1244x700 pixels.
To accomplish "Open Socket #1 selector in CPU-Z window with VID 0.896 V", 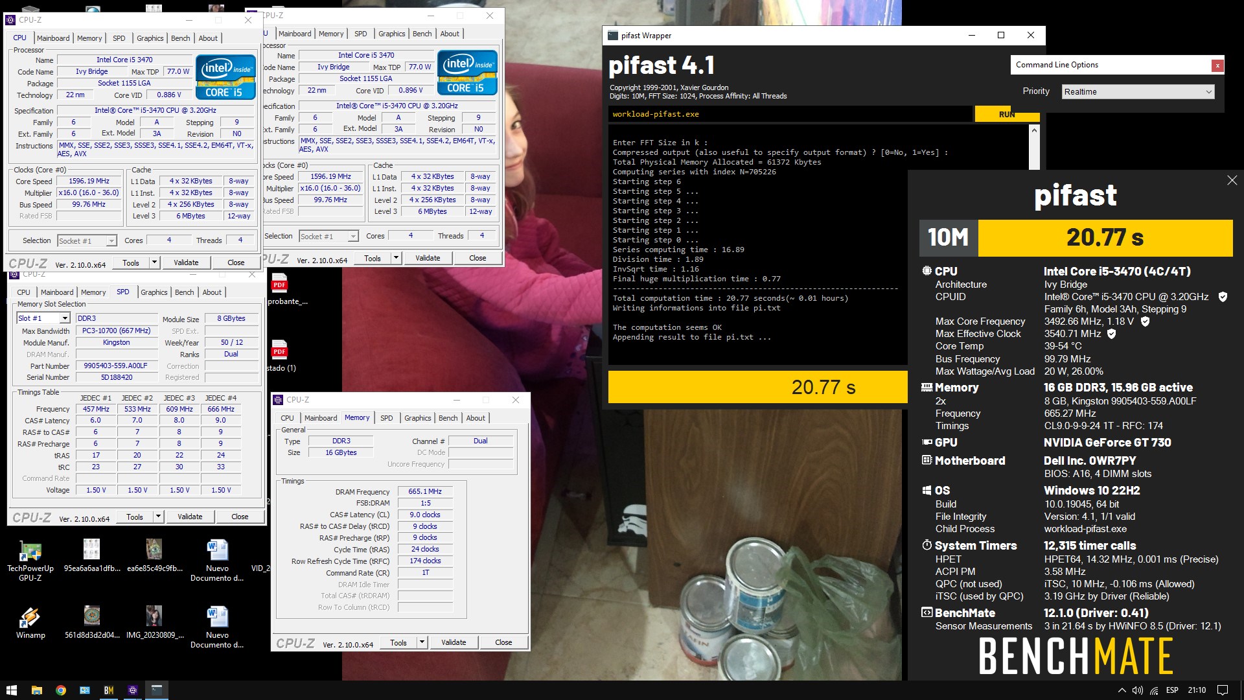I will click(328, 237).
